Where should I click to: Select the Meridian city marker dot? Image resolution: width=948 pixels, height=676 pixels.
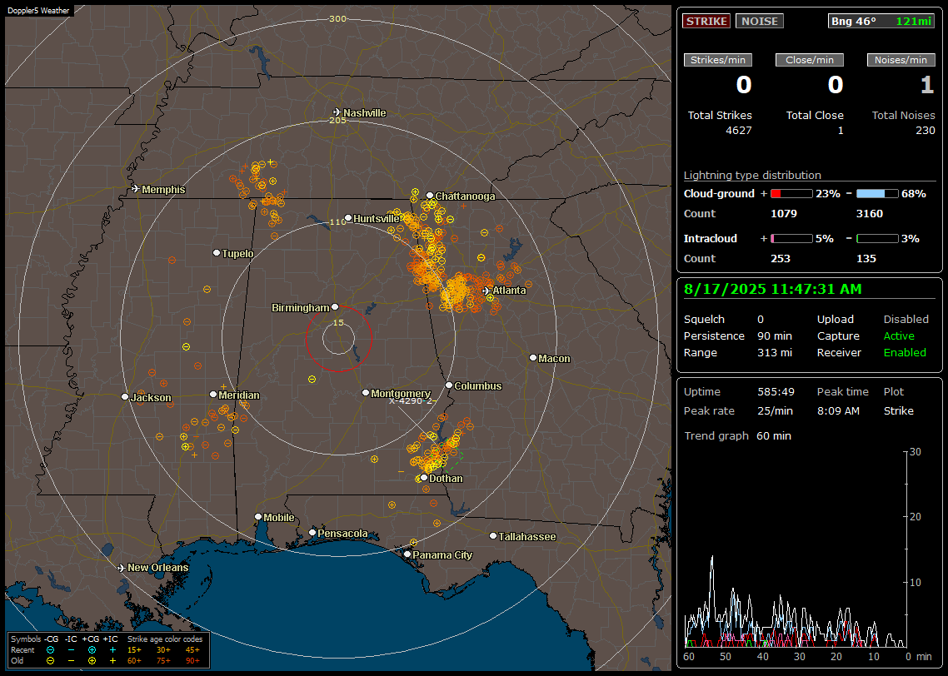pyautogui.click(x=212, y=395)
